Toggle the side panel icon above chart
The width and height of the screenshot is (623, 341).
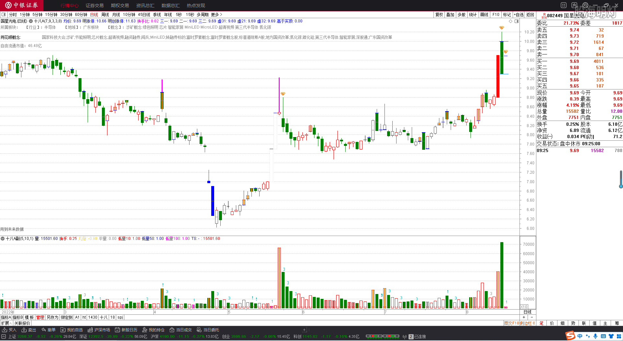[517, 21]
